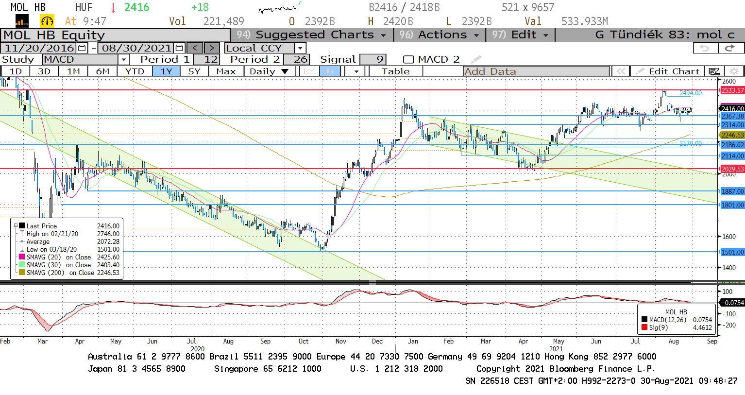
Task: Click the black Last Price legend swatch
Action: click(22, 226)
